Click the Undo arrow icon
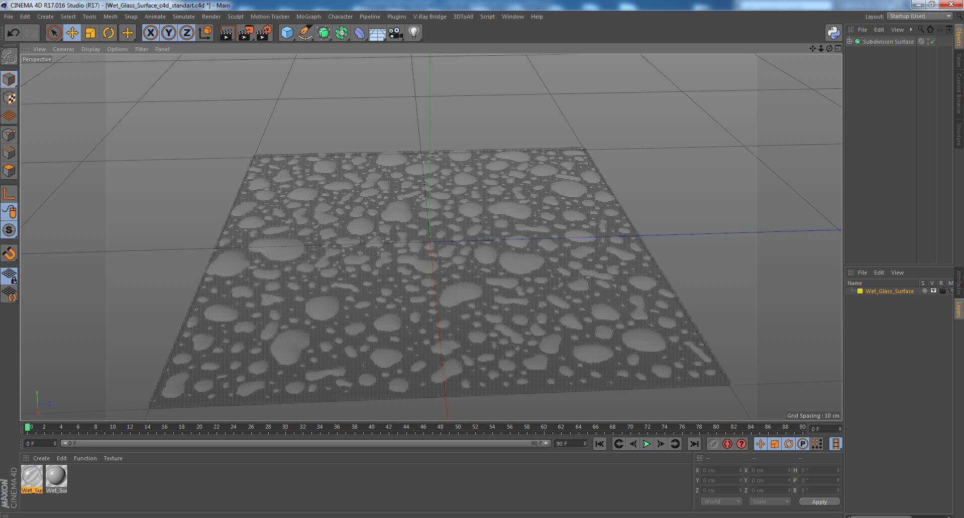This screenshot has height=518, width=964. [x=13, y=33]
